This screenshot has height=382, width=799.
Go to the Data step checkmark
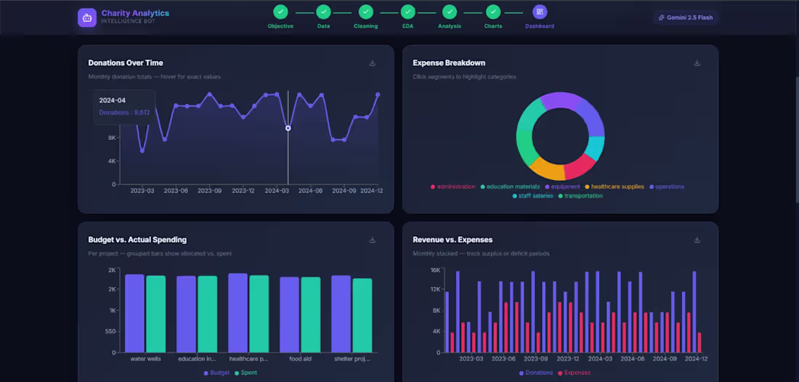(x=323, y=12)
